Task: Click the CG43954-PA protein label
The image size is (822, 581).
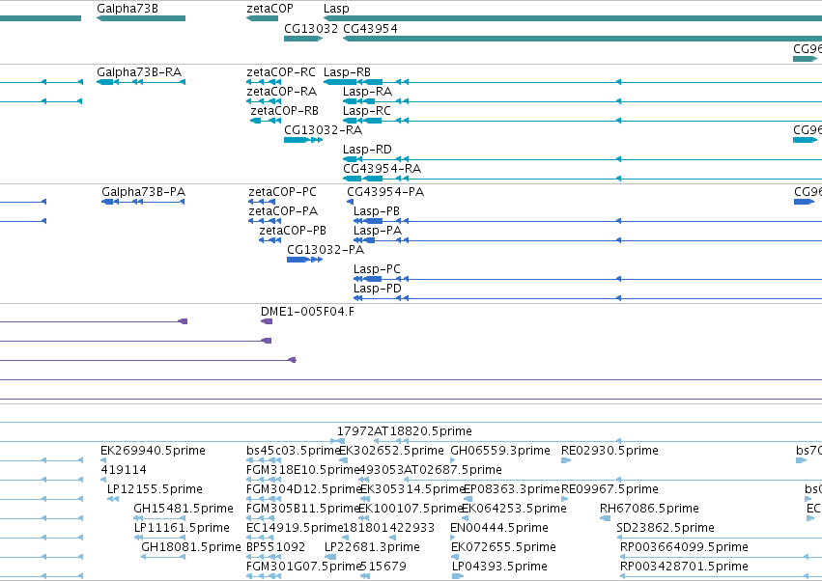Action: pyautogui.click(x=385, y=192)
